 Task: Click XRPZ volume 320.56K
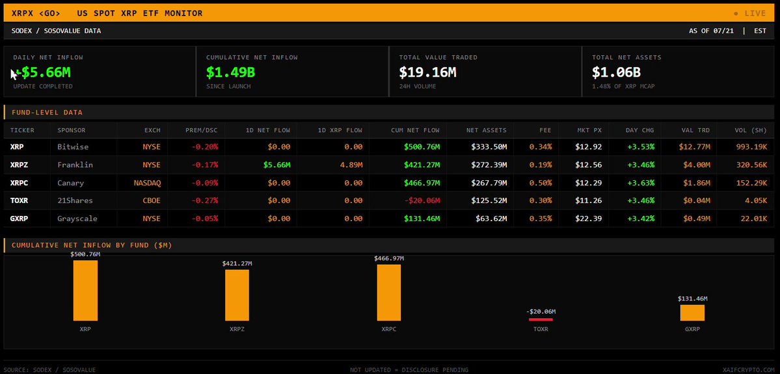pyautogui.click(x=751, y=165)
